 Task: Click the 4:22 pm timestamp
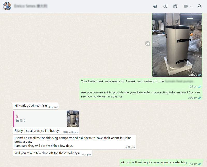point(130,147)
